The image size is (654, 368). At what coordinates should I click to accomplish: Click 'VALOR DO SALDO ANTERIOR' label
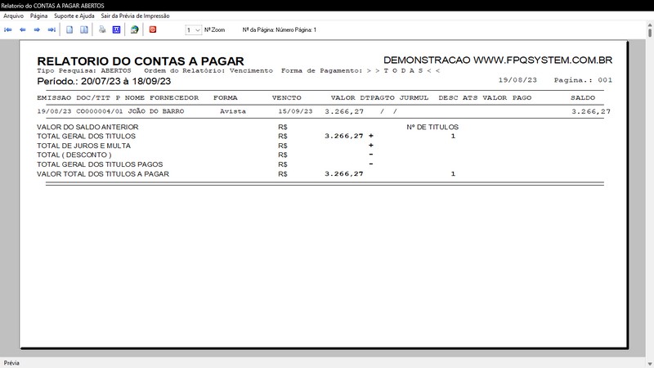coord(87,127)
